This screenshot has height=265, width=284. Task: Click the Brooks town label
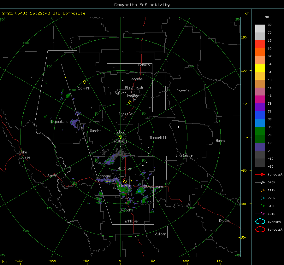pyautogui.click(x=224, y=221)
